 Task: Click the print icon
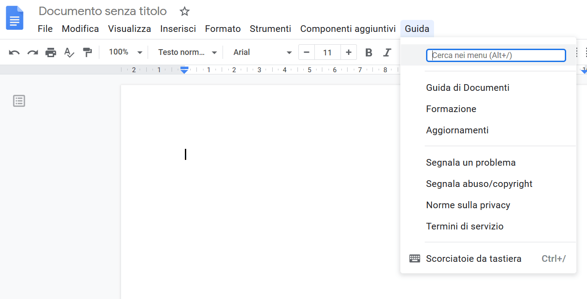tap(51, 52)
